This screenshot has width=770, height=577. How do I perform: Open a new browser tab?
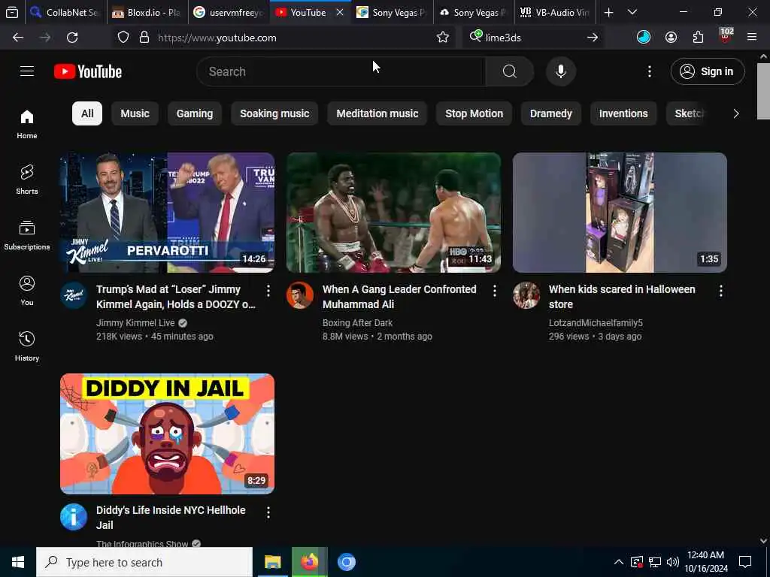tap(608, 13)
